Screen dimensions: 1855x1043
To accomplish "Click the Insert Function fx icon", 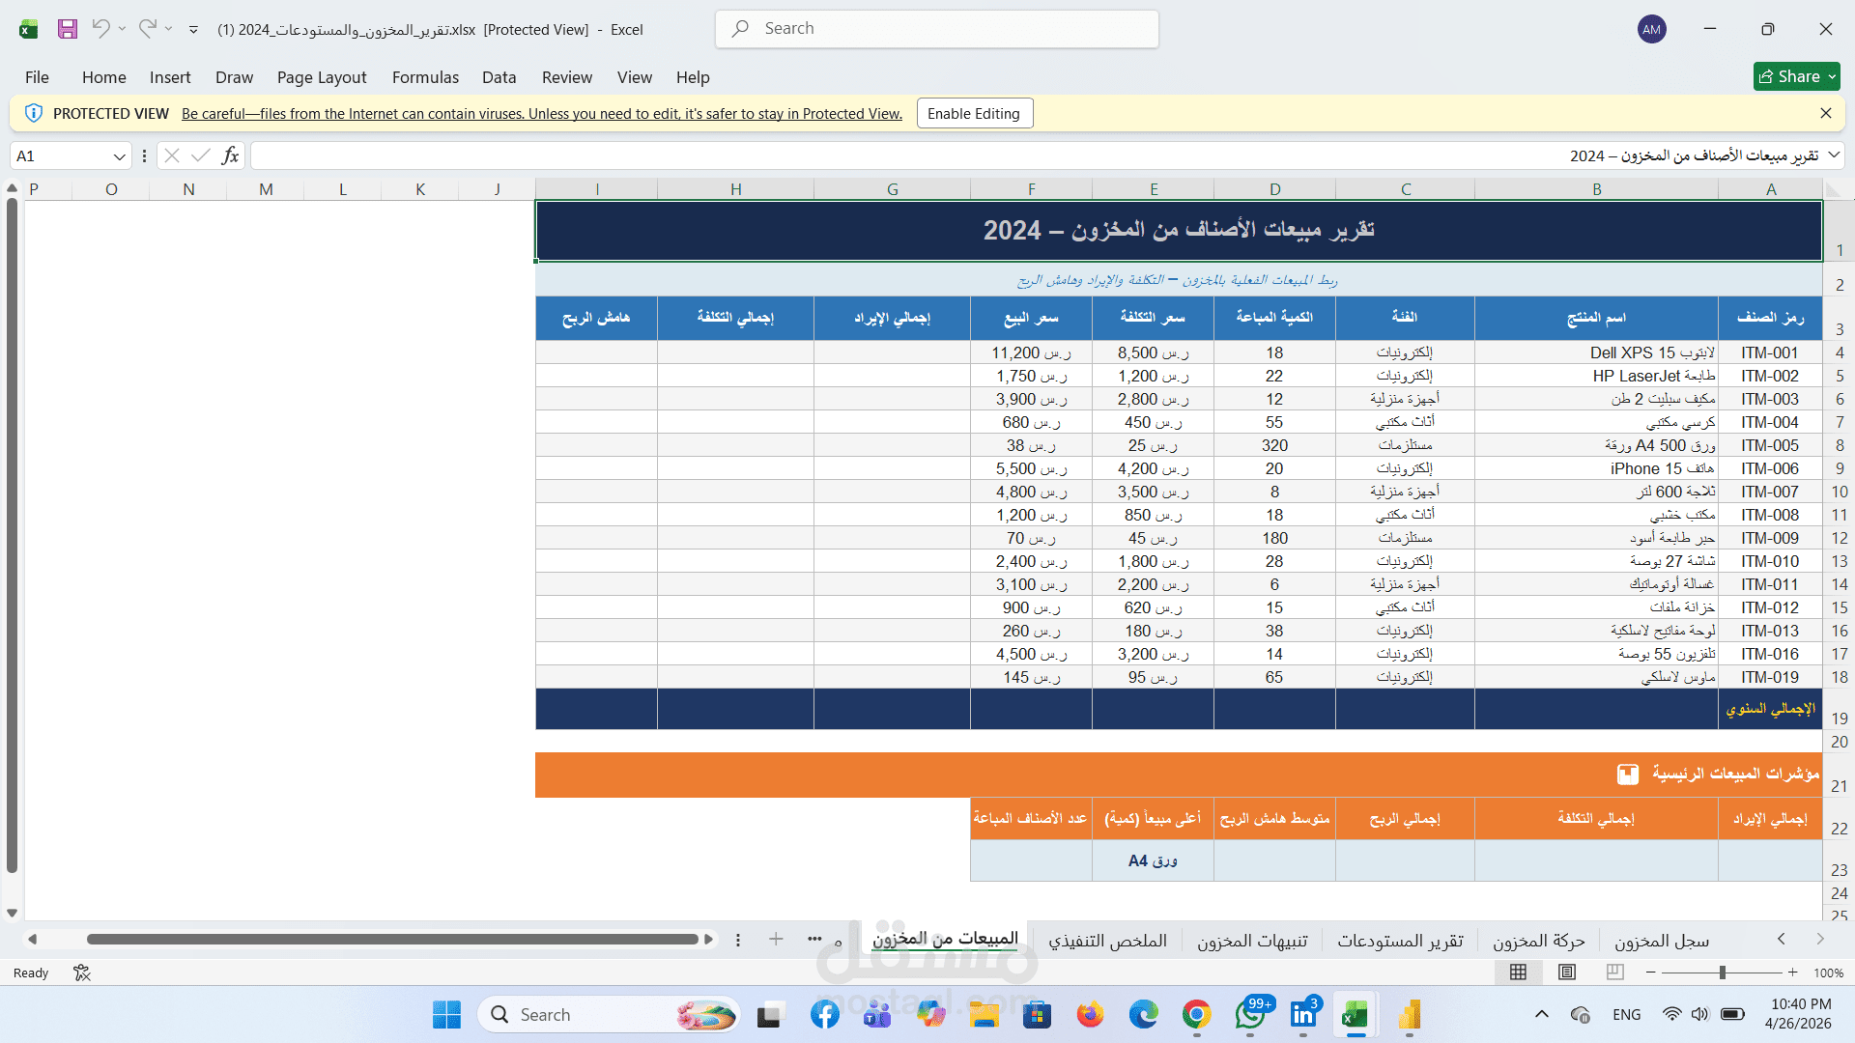I will [x=230, y=155].
